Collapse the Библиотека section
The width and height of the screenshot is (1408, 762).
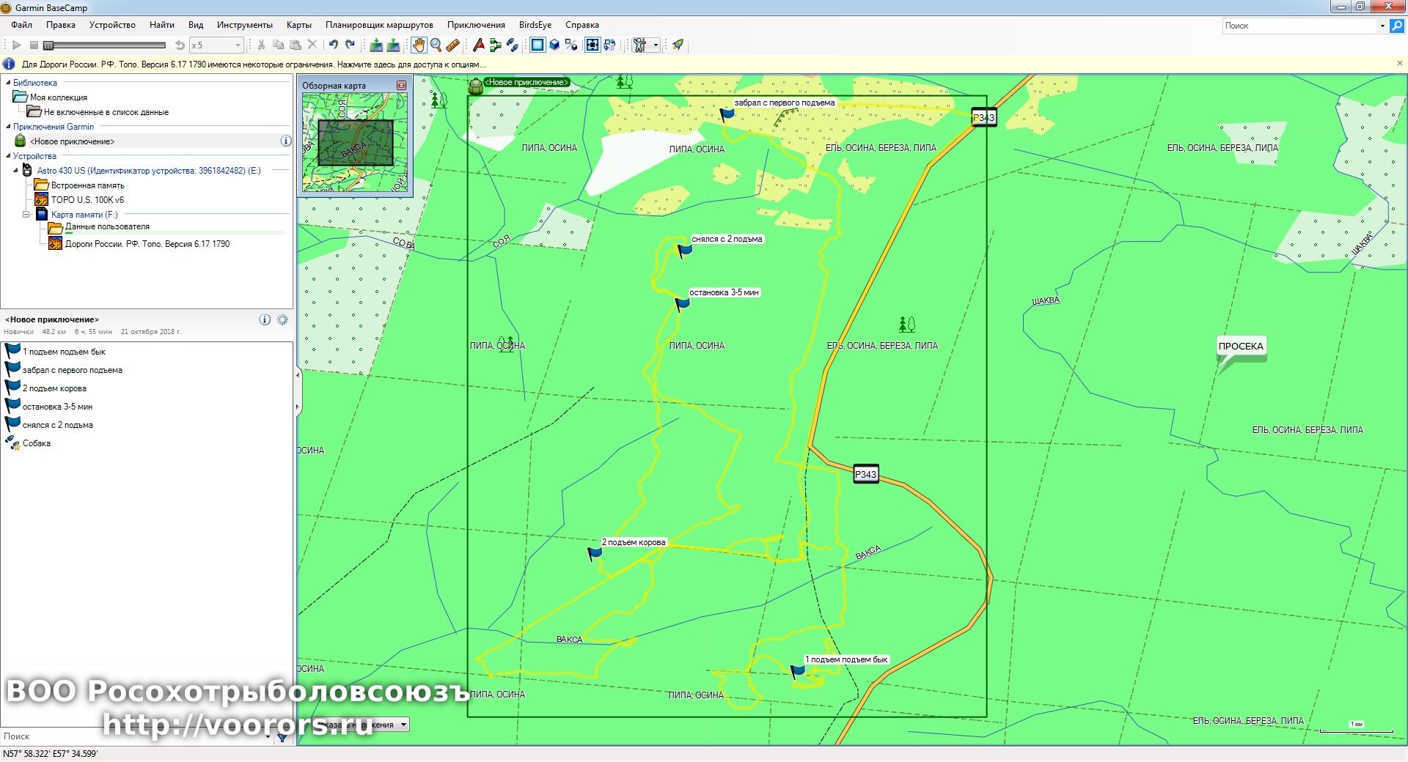point(7,83)
